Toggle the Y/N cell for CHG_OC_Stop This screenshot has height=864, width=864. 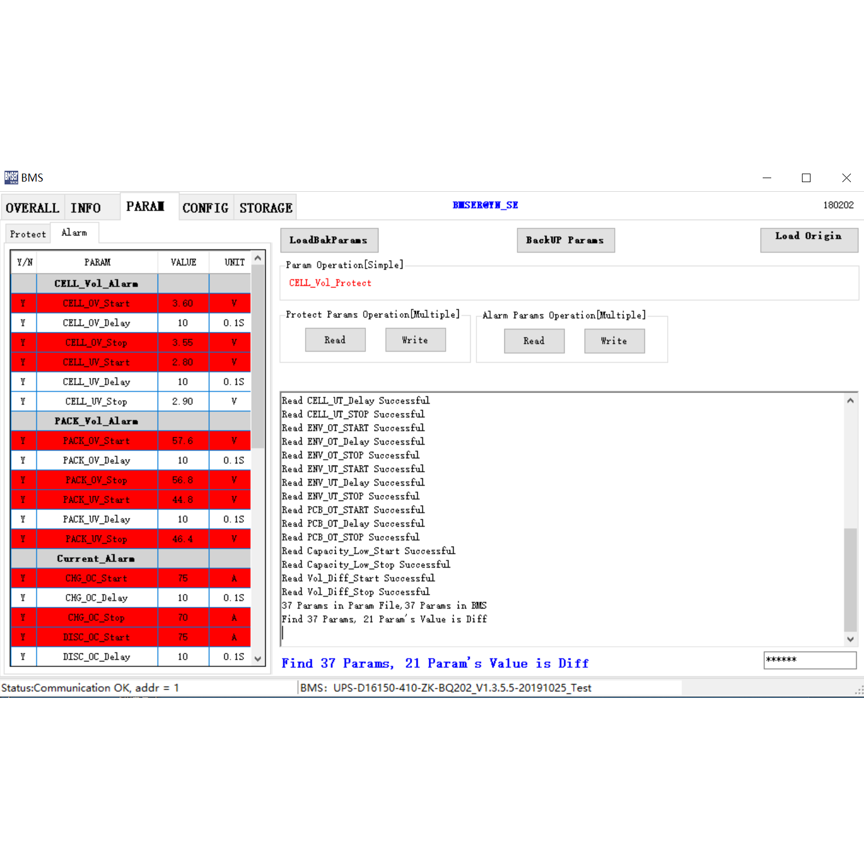pyautogui.click(x=23, y=618)
